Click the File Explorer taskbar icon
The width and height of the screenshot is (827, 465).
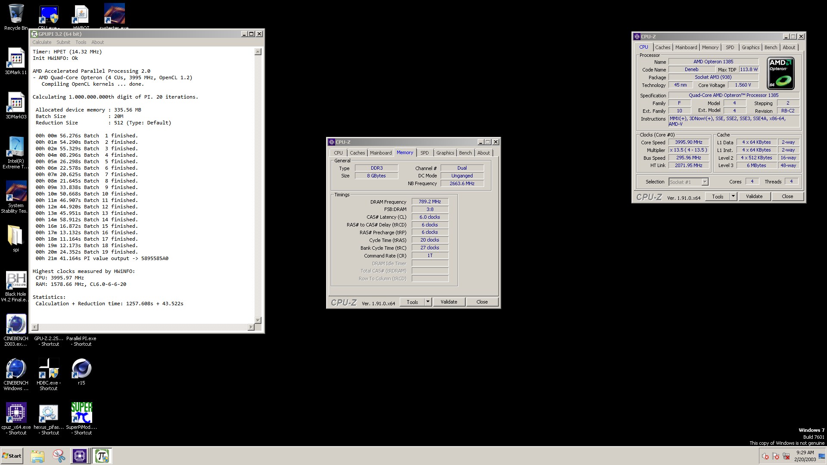point(37,456)
